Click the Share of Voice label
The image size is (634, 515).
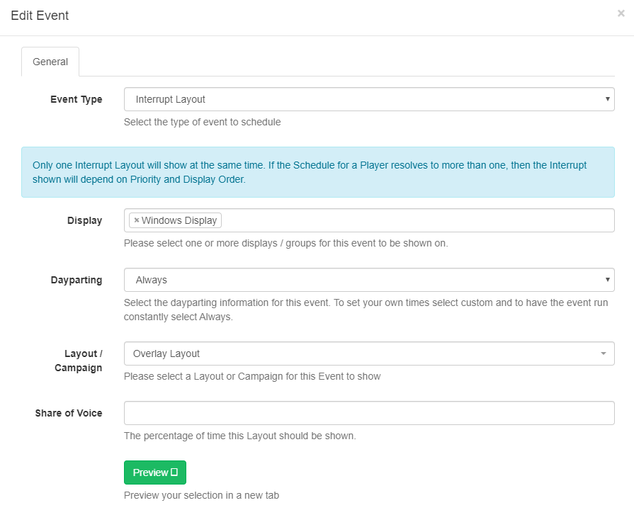[x=69, y=413]
